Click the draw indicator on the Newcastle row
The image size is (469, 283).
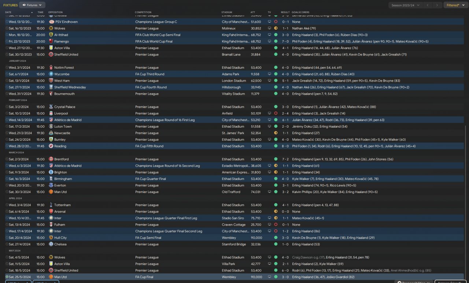point(276,133)
